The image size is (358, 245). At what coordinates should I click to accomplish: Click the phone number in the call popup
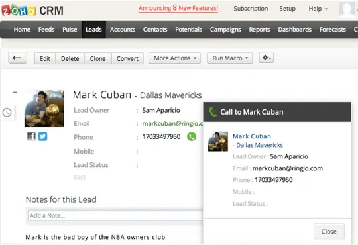tap(274, 180)
